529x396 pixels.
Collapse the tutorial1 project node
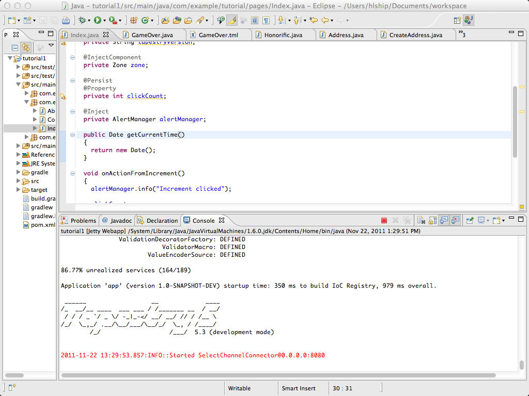point(10,58)
